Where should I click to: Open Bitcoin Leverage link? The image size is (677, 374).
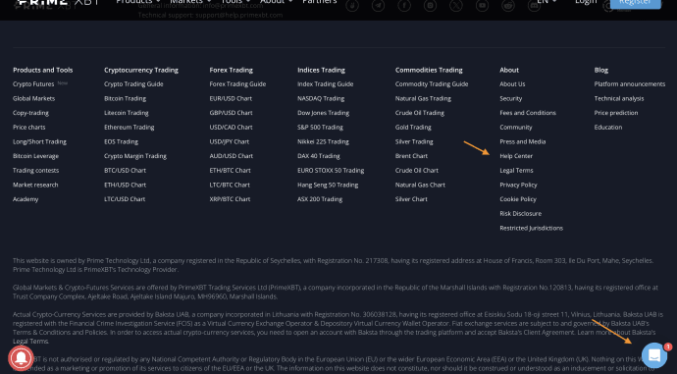point(35,156)
